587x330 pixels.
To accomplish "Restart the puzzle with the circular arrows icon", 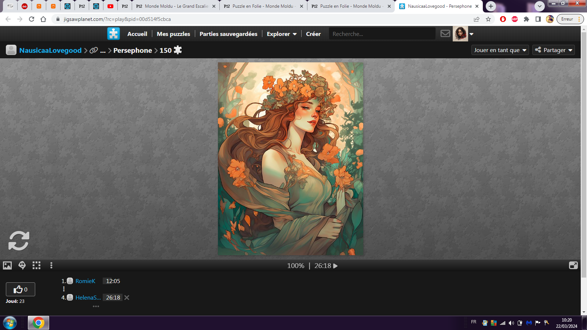I will tap(19, 241).
